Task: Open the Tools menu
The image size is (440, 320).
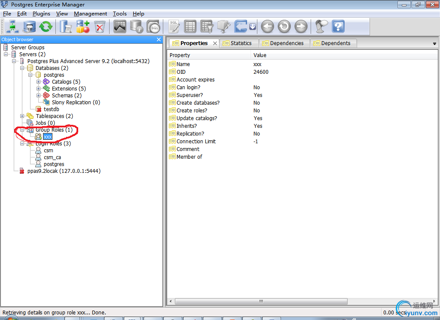Action: pyautogui.click(x=120, y=14)
